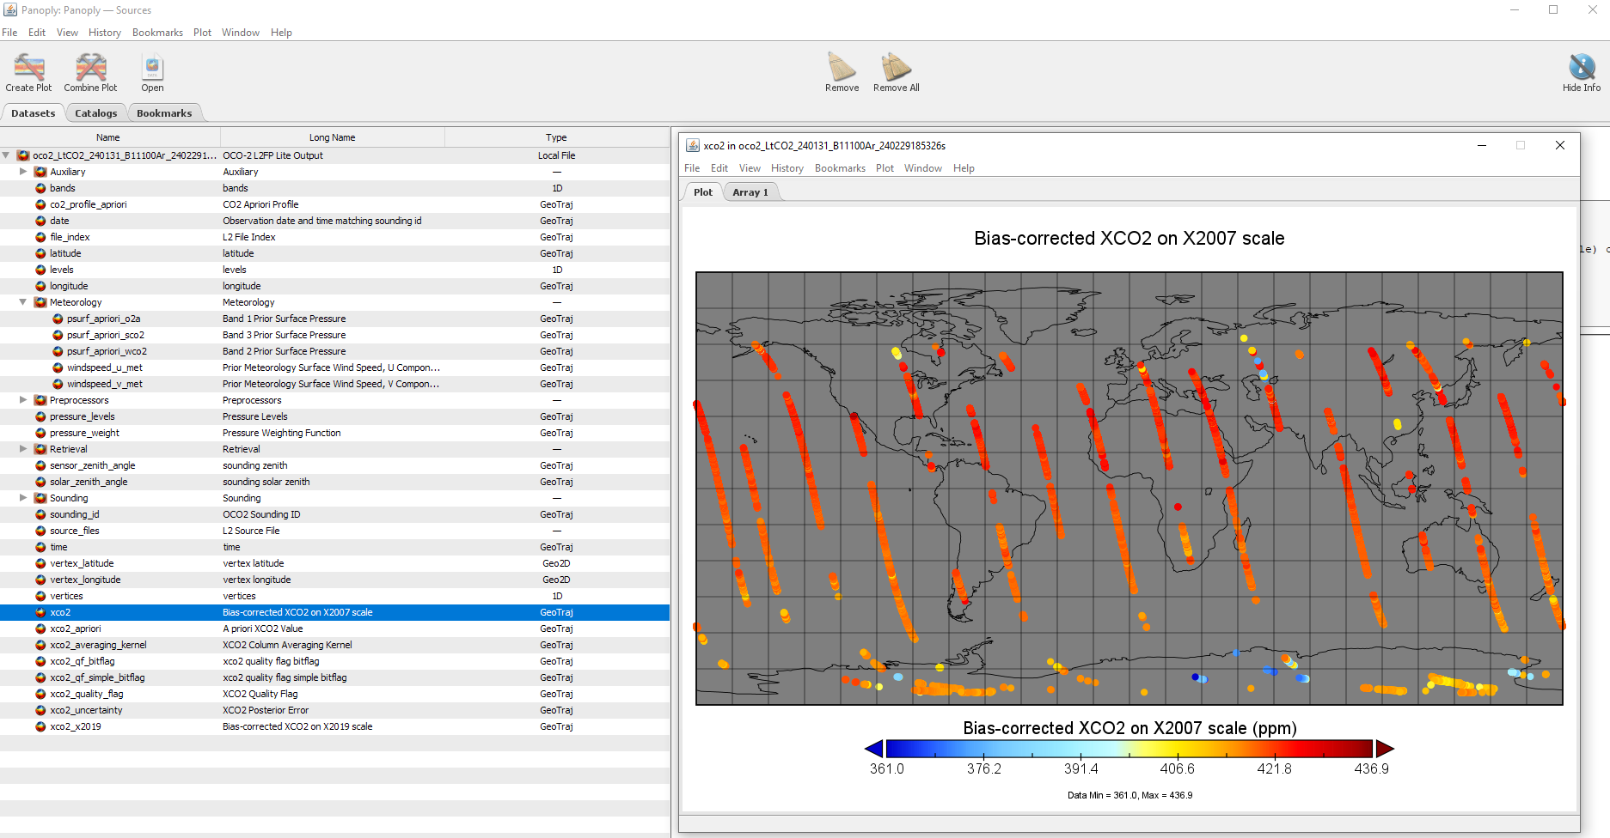The width and height of the screenshot is (1610, 838).
Task: Click the variable icon beside latitude
Action: tap(40, 253)
